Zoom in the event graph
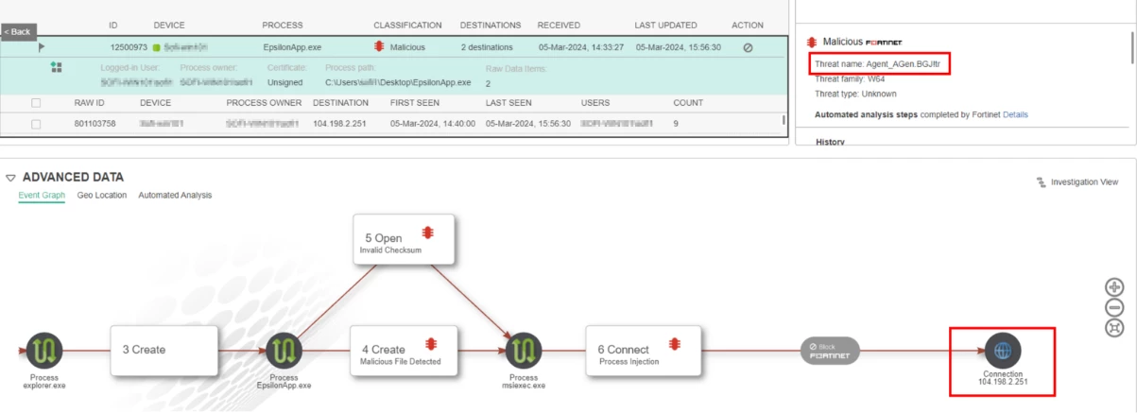 pos(1114,287)
